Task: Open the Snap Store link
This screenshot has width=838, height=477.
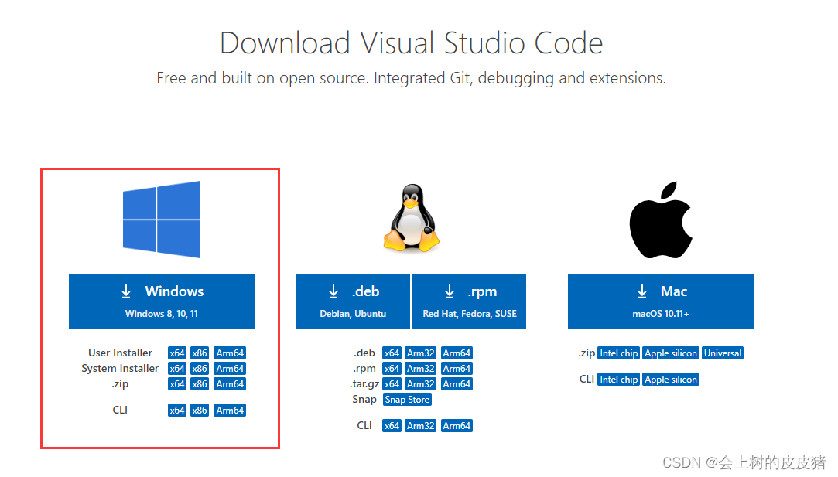Action: click(x=407, y=400)
